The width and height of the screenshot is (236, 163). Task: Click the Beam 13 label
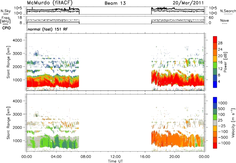(115, 3)
